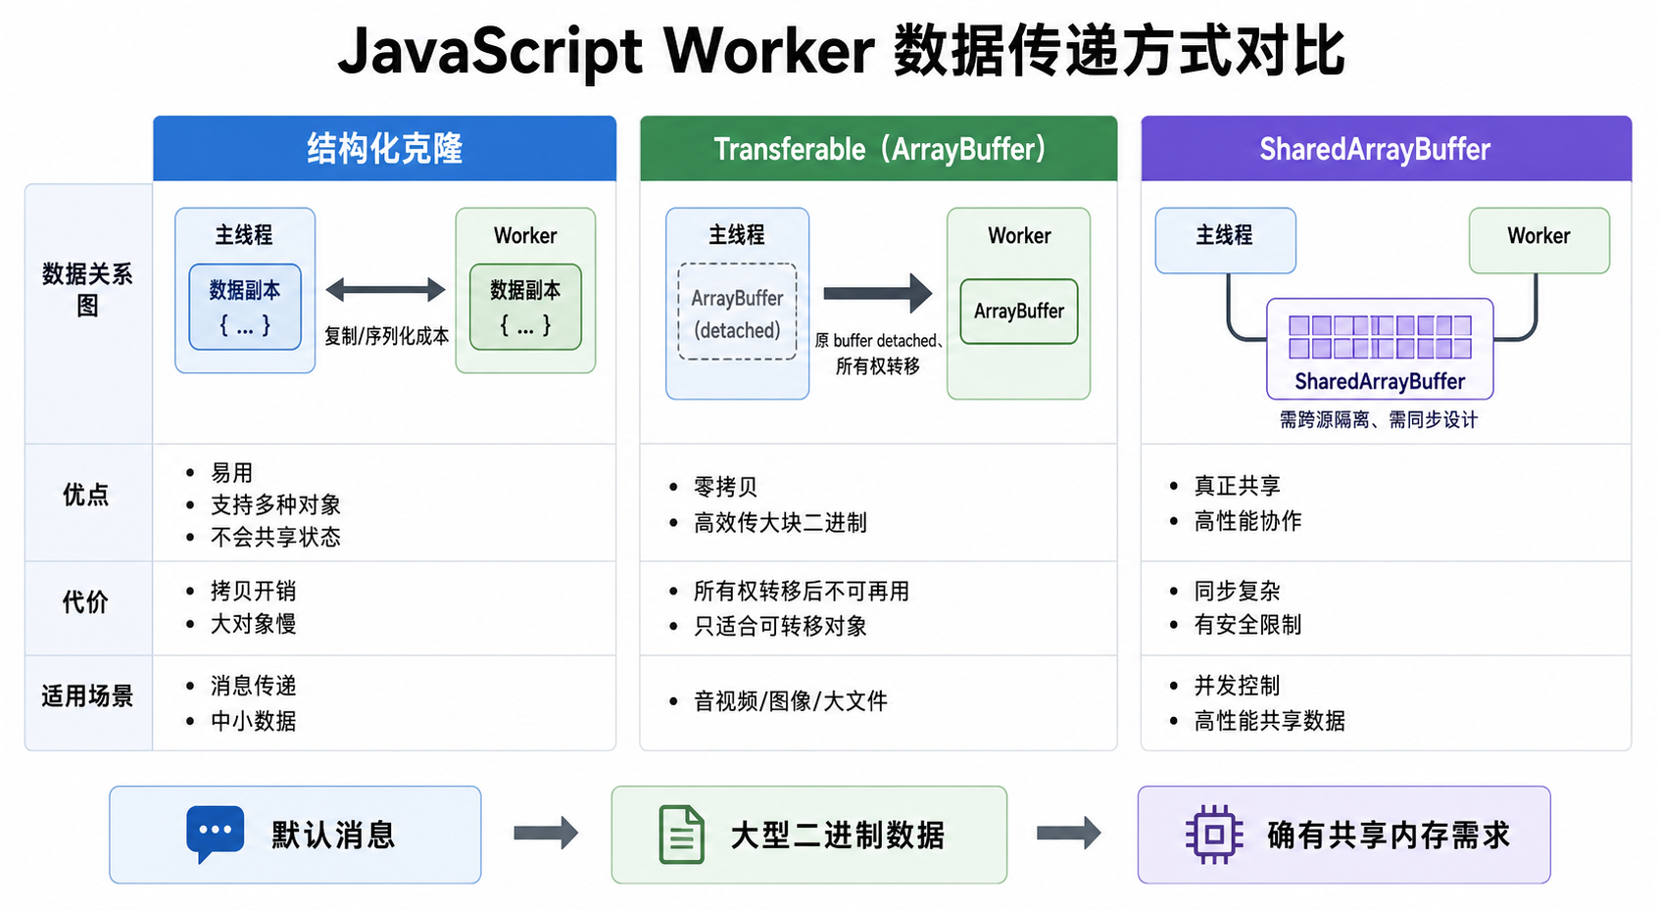Click the '所有权转移后不可再用' bullet
Viewport: 1659px width, 910px height.
click(802, 592)
